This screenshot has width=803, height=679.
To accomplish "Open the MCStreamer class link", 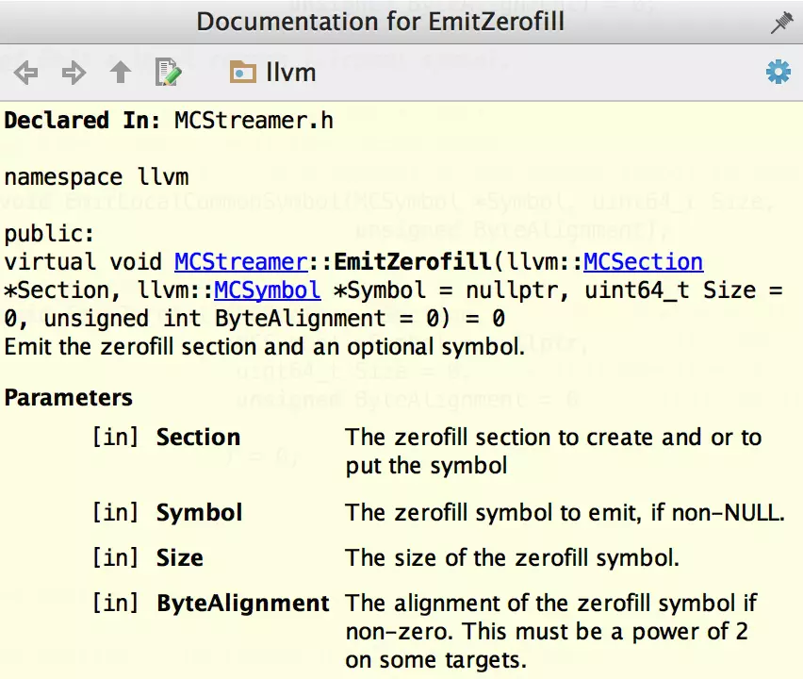I will tap(240, 262).
